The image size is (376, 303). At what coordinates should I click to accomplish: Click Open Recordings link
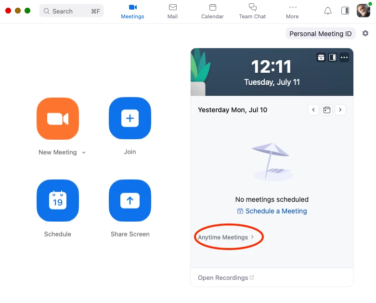click(x=226, y=278)
